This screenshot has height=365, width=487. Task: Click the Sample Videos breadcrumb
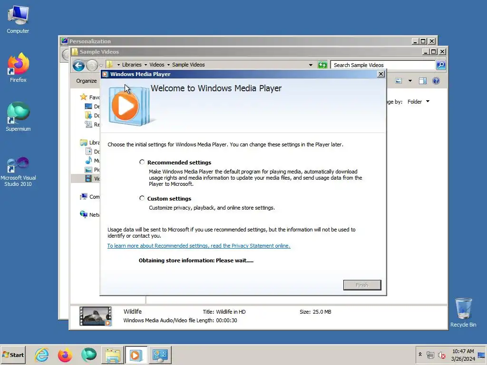[188, 65]
